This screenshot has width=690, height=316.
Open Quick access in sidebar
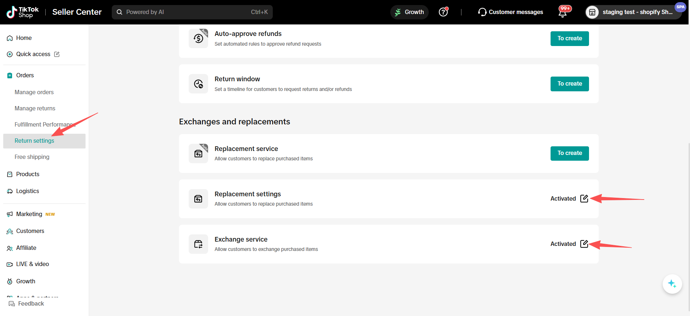coord(33,54)
